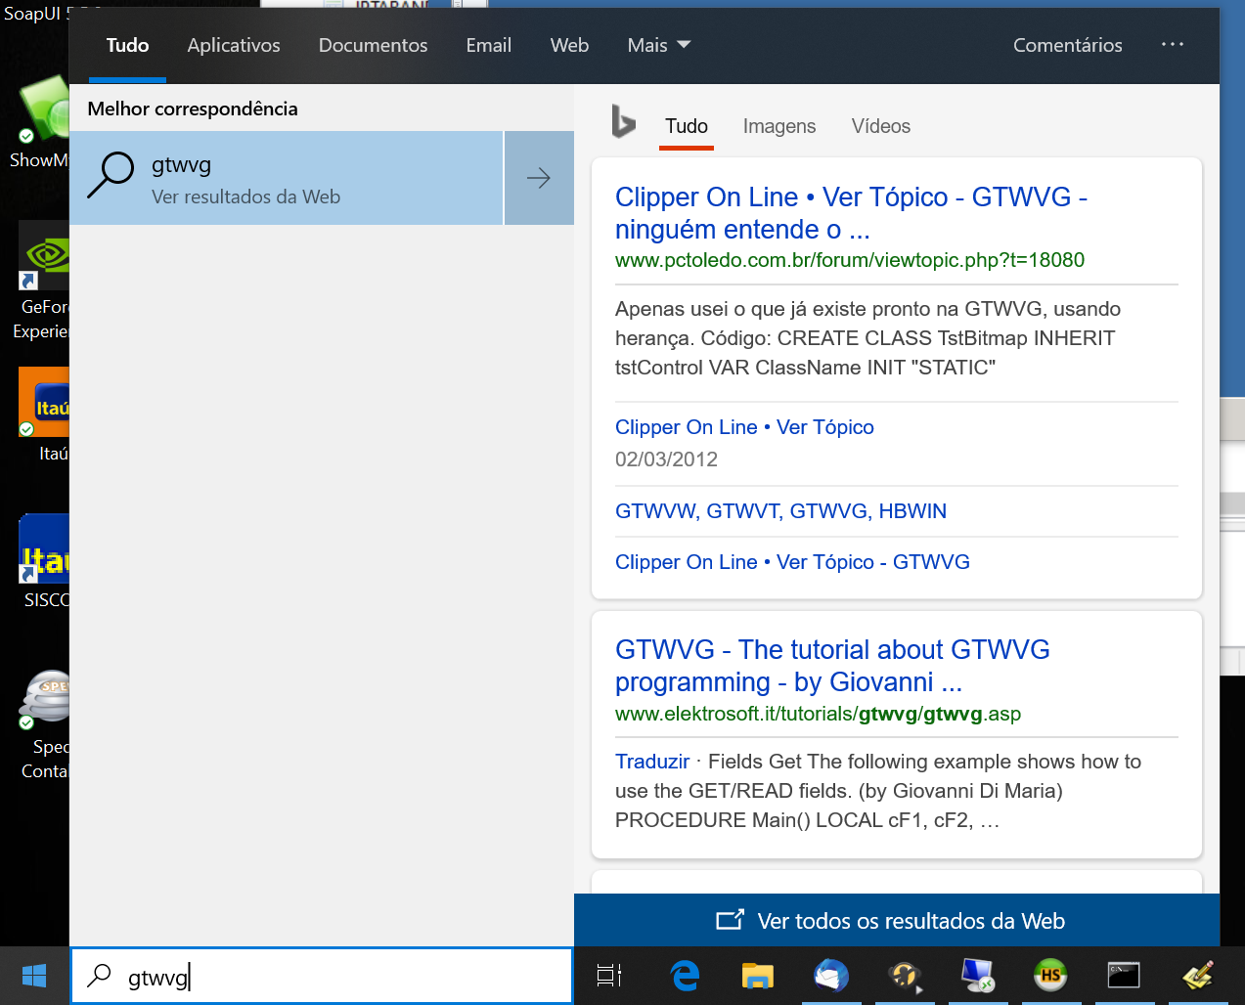Click the Windows Start button
The height and width of the screenshot is (1005, 1245).
click(x=34, y=975)
